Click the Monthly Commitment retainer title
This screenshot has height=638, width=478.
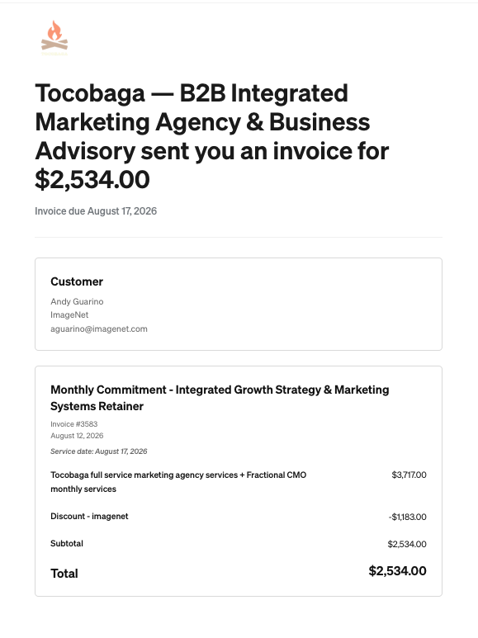click(x=220, y=398)
